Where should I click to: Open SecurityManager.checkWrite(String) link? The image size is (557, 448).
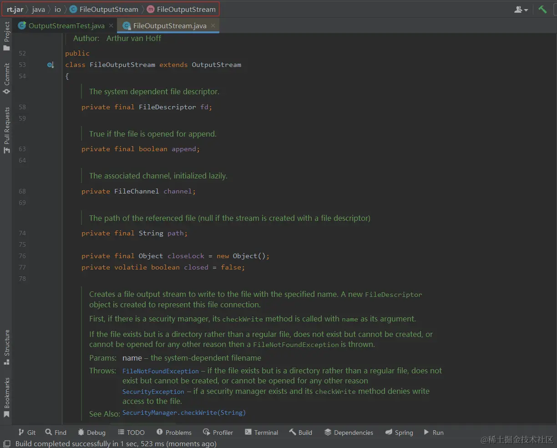[184, 412]
